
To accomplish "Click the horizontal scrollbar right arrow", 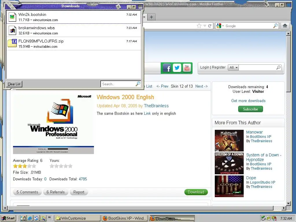I will pos(284,208).
